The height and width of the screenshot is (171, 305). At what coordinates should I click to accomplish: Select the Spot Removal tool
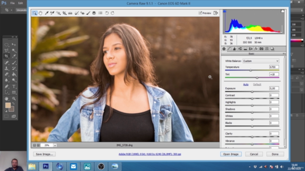(77, 13)
